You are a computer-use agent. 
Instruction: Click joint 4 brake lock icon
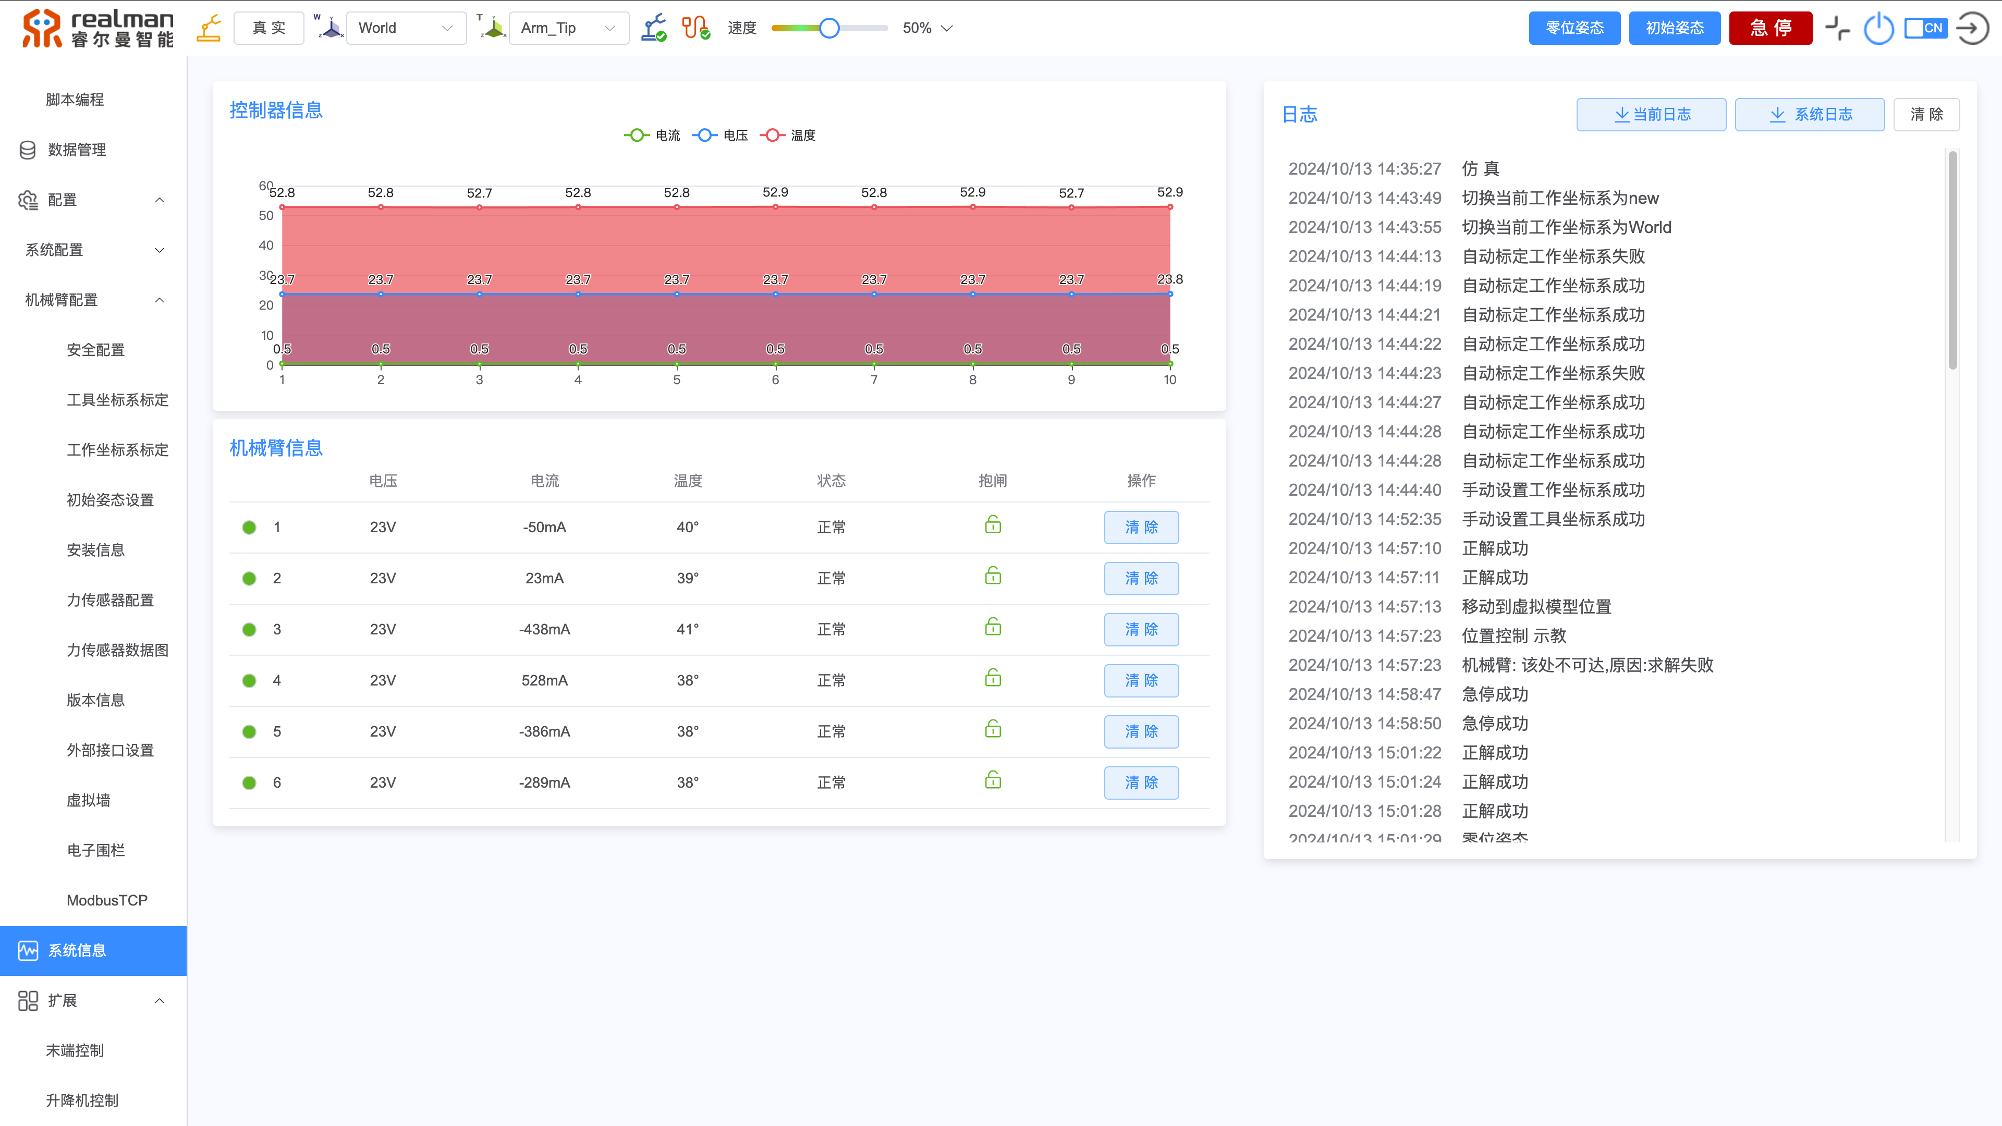pyautogui.click(x=993, y=678)
